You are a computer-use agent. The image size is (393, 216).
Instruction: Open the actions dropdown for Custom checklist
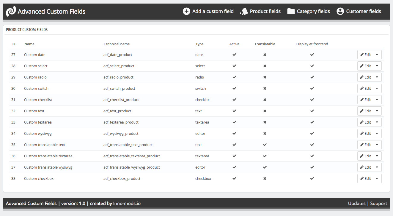(x=377, y=100)
